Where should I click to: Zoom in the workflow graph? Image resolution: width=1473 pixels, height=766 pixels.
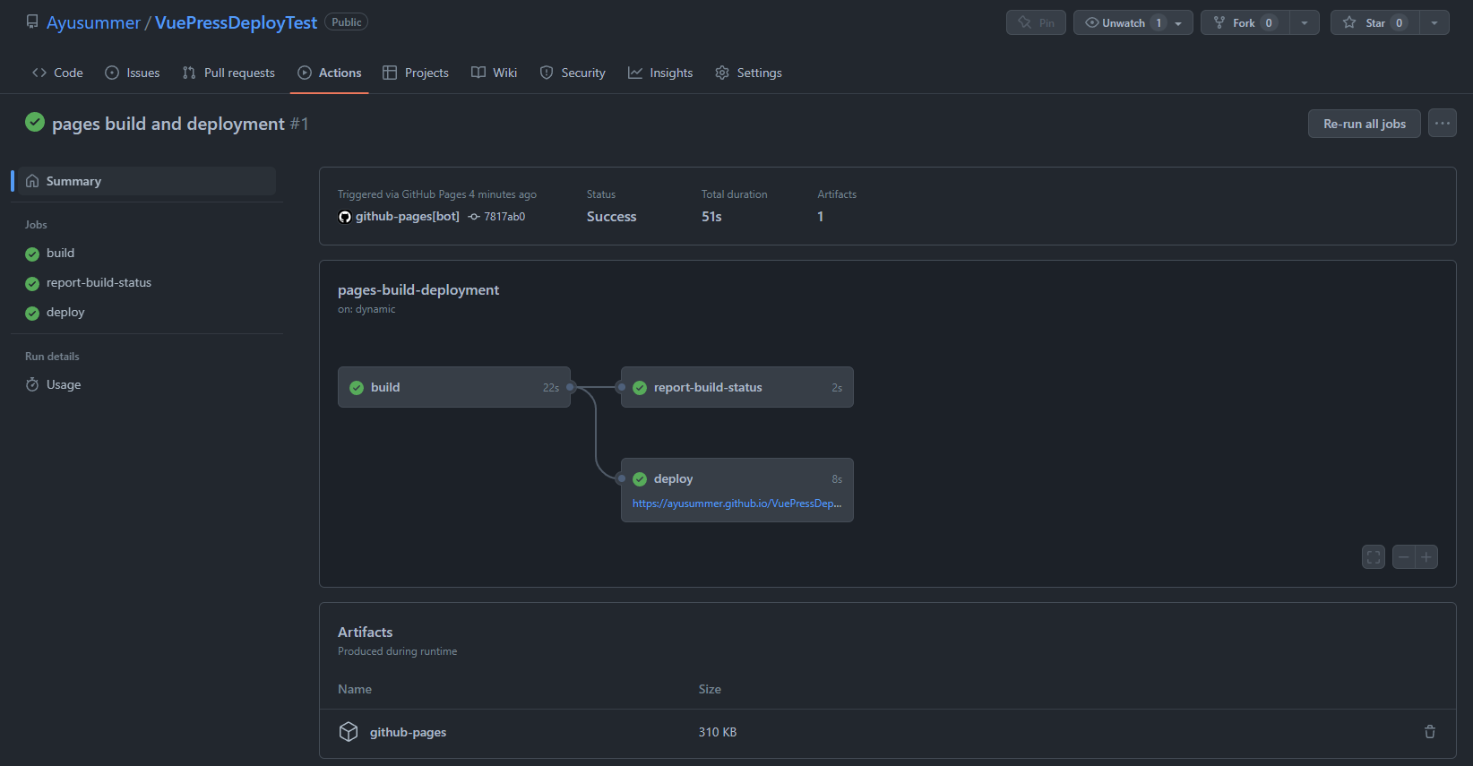[1426, 557]
